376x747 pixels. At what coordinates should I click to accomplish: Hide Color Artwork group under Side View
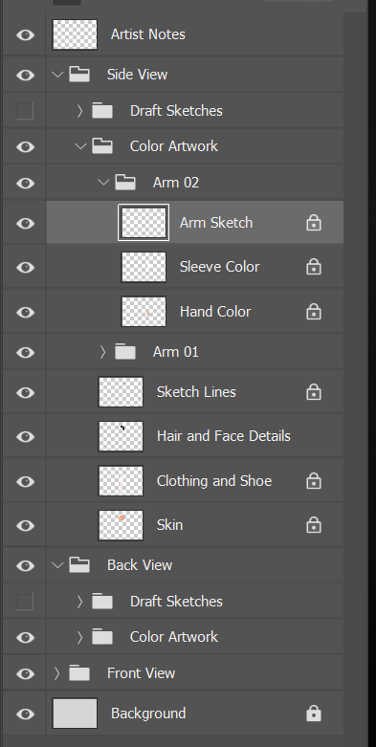coord(25,146)
